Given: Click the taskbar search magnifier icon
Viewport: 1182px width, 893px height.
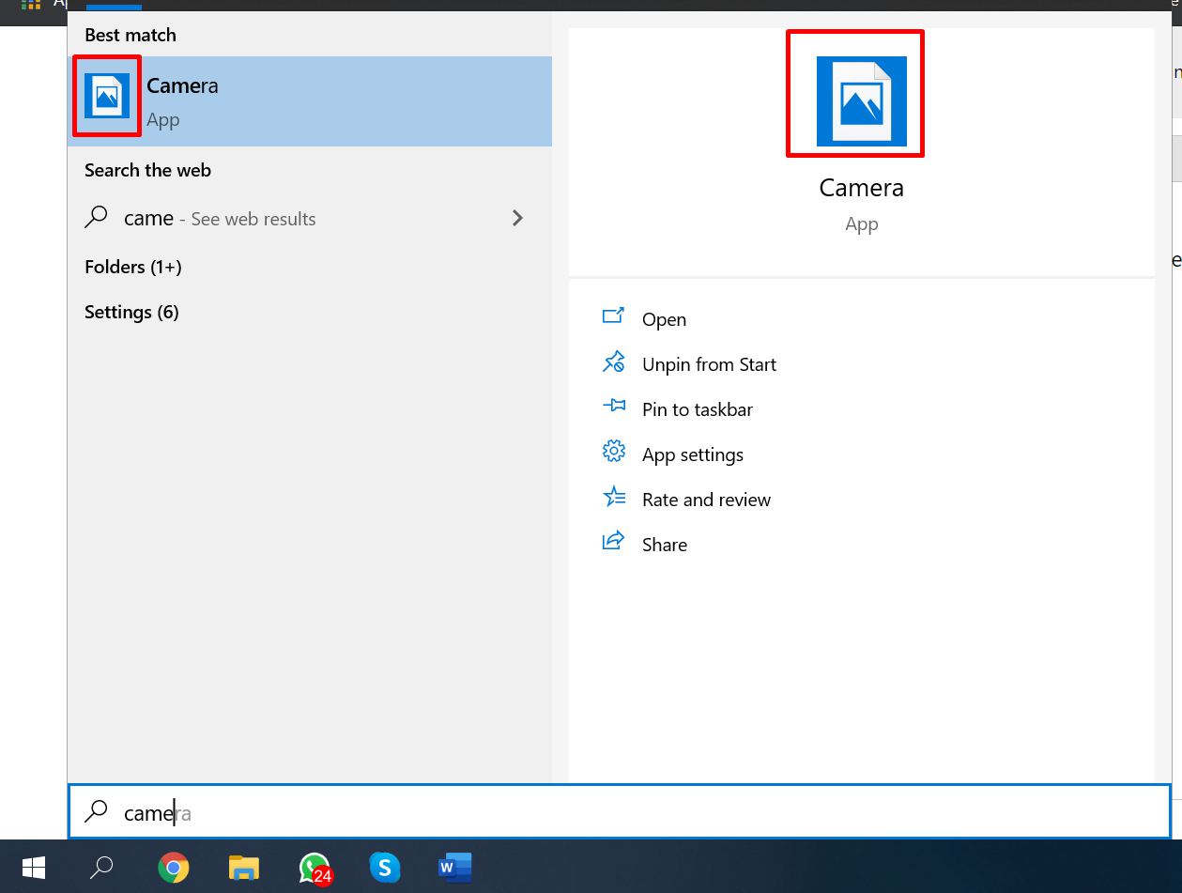Looking at the screenshot, I should pos(101,867).
